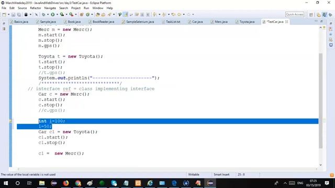Switch to the Toyota.java editor tab
335x188 pixels.
245,22
